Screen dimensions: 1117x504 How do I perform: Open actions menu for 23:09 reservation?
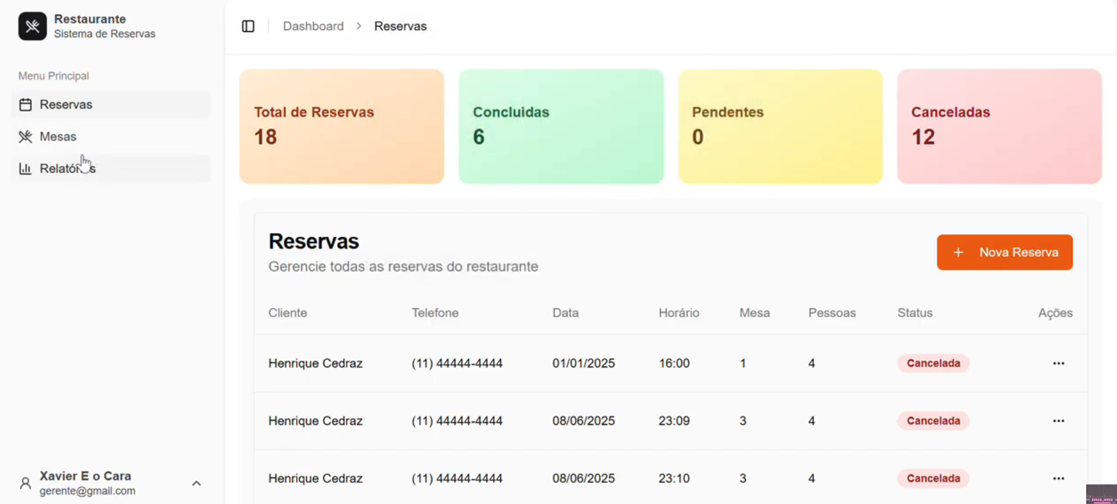pos(1058,421)
